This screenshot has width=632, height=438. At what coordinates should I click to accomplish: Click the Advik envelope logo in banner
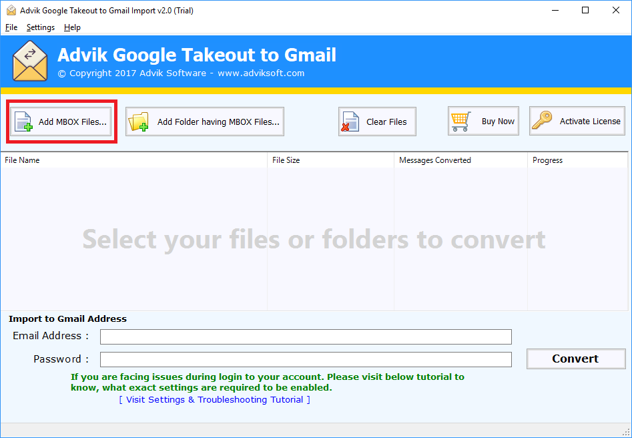30,61
